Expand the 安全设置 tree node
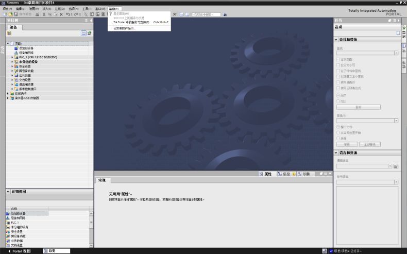The width and height of the screenshot is (407, 254). point(12,66)
